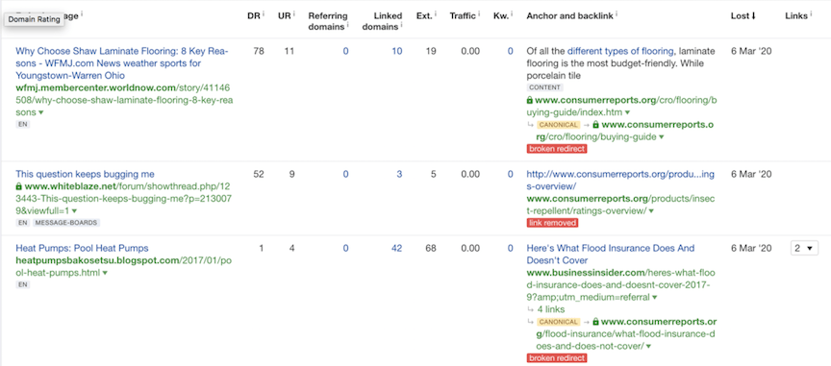Expand dropdown after canonical flood-insurance URL
The width and height of the screenshot is (831, 366).
tap(648, 347)
